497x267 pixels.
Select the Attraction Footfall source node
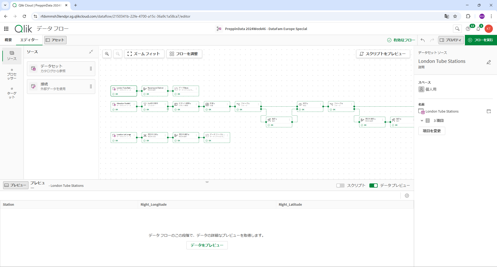124,106
